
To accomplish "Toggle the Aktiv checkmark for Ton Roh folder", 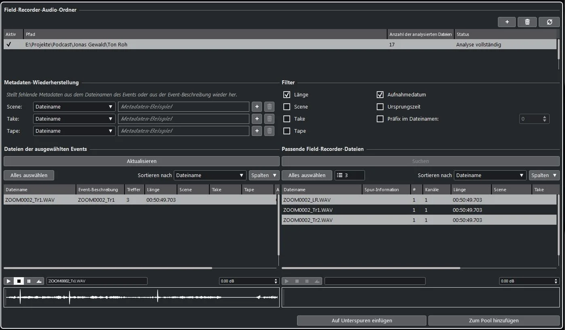I will tap(9, 44).
